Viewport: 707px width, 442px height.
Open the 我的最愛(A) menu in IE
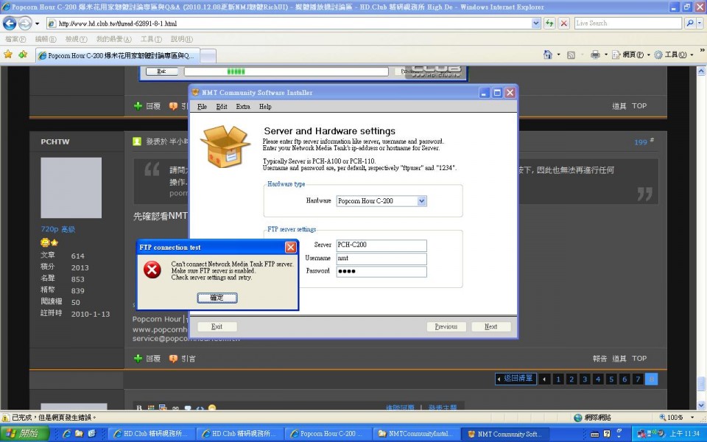[113, 39]
